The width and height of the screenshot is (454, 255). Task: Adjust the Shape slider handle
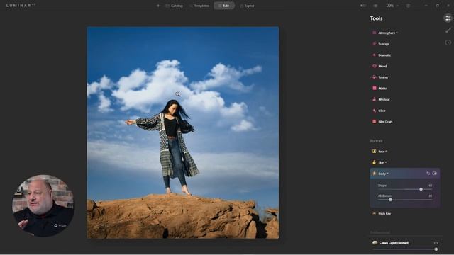click(421, 189)
